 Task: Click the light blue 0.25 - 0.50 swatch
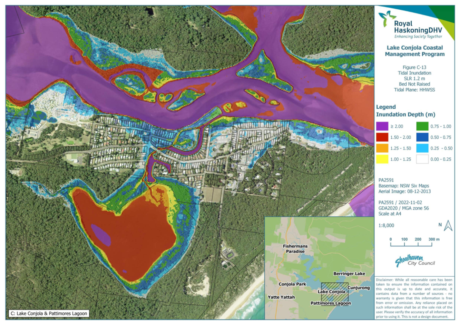(x=422, y=148)
